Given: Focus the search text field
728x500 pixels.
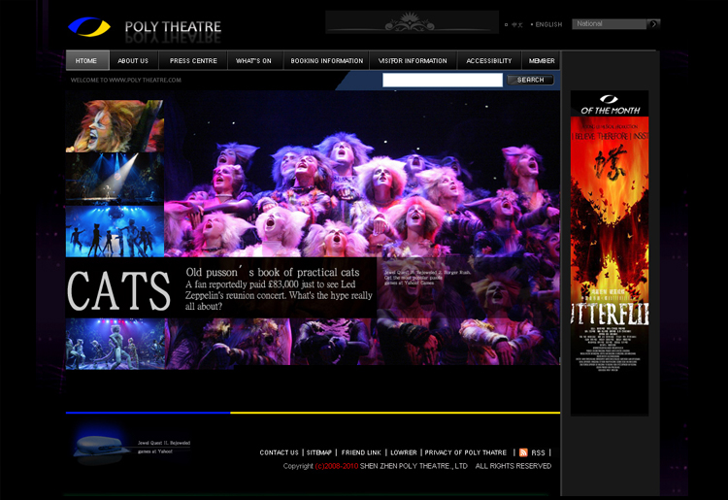Looking at the screenshot, I should [x=442, y=80].
